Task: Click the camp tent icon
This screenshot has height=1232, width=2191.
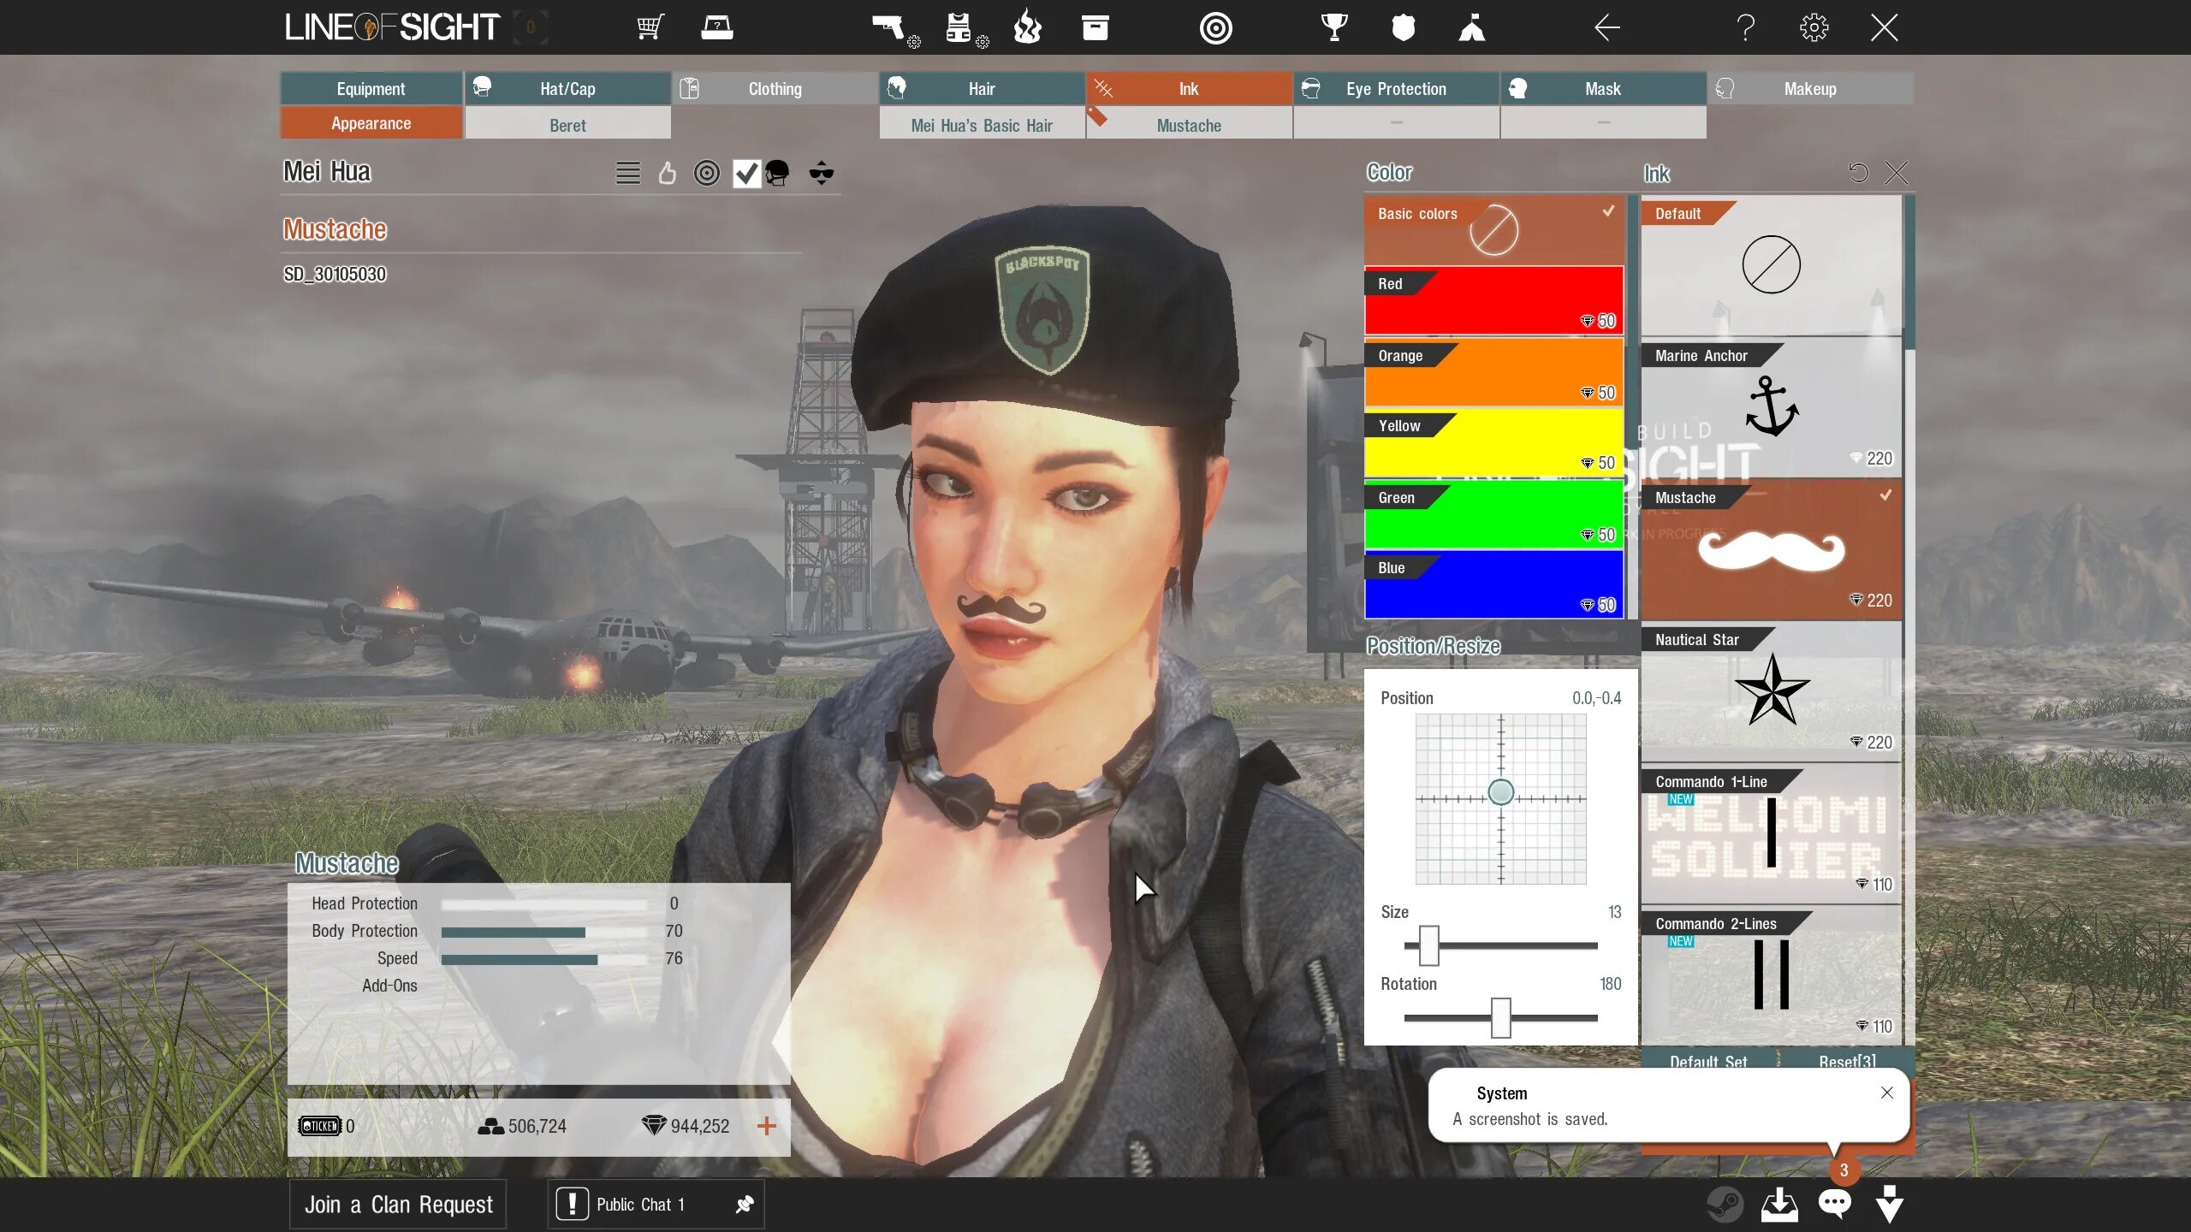Action: coord(1472,27)
